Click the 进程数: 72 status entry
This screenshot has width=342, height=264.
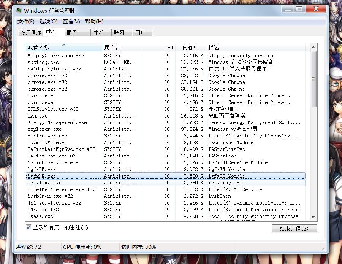click(x=28, y=247)
